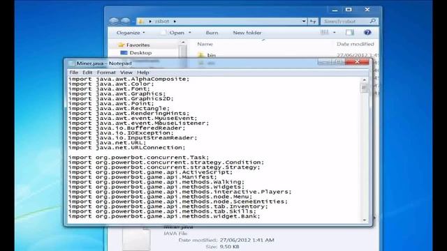The width and height of the screenshot is (447, 251).
Task: Click the Organize button in Explorer
Action: 131,33
